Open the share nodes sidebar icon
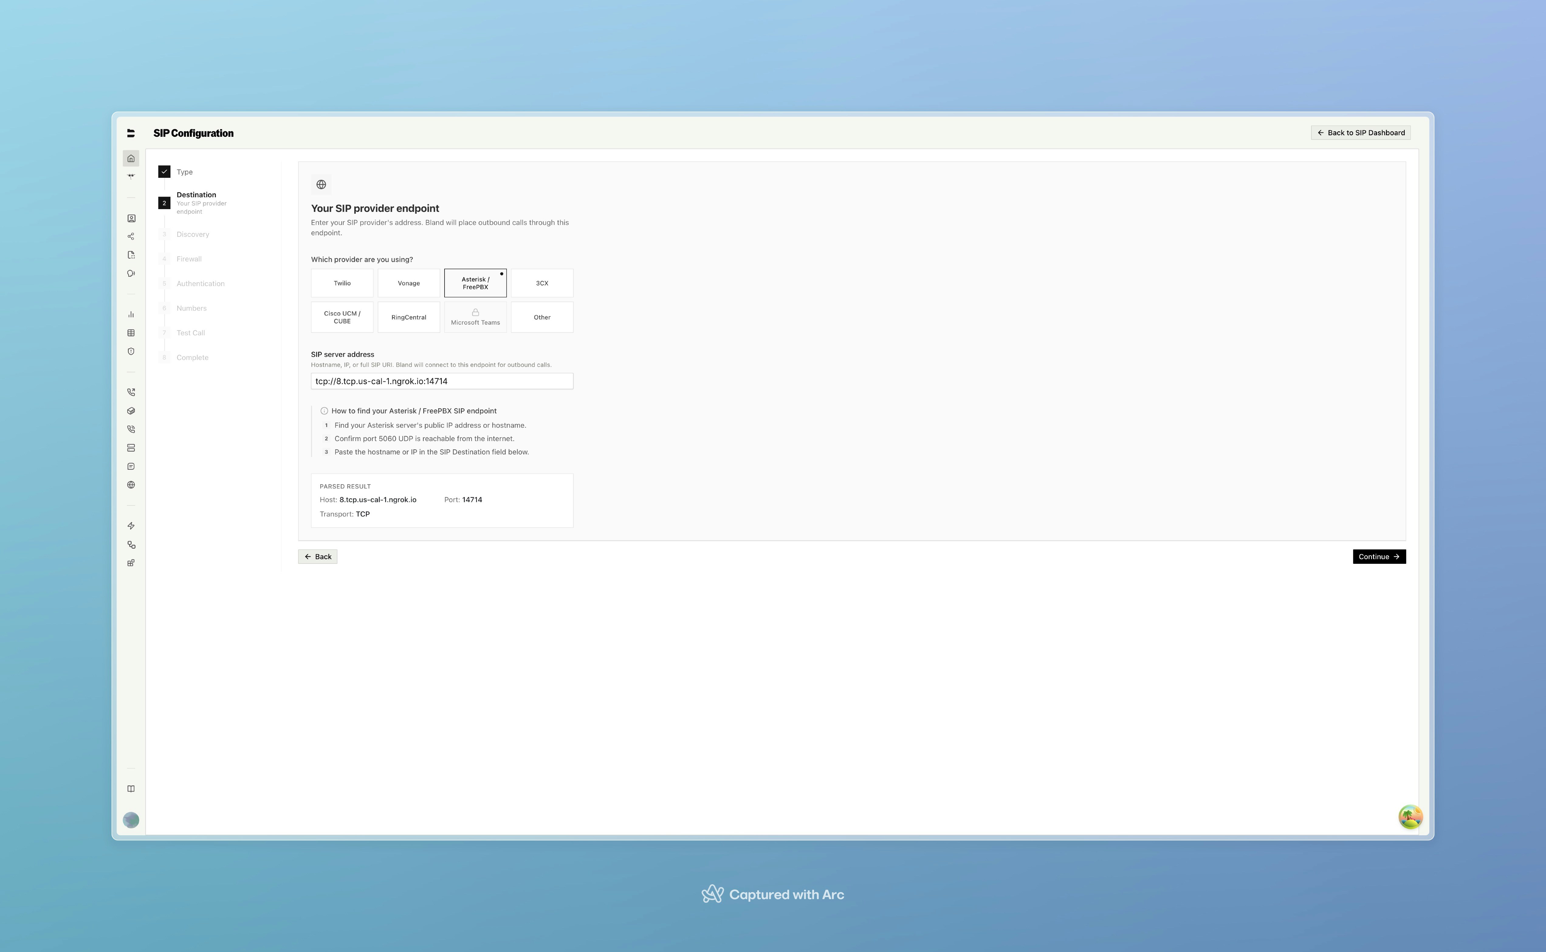 coord(131,237)
